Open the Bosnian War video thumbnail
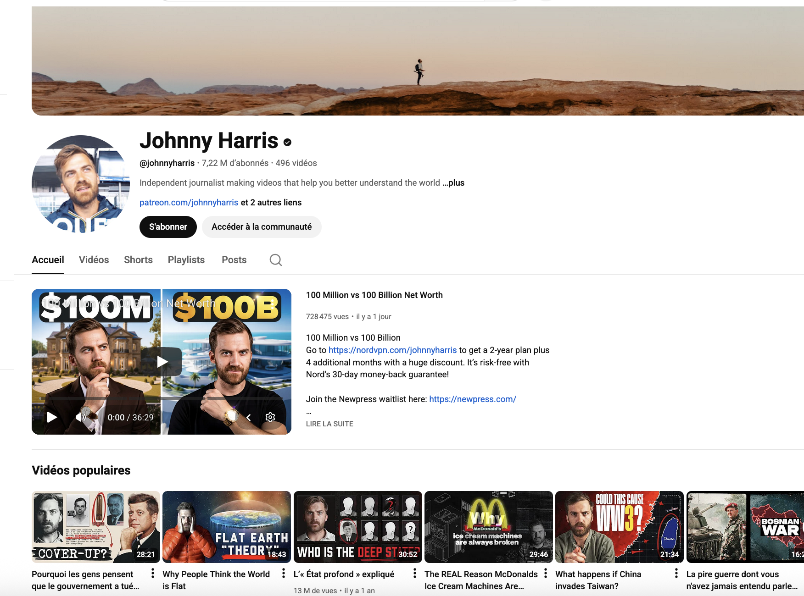Viewport: 804px width, 596px height. 745,527
